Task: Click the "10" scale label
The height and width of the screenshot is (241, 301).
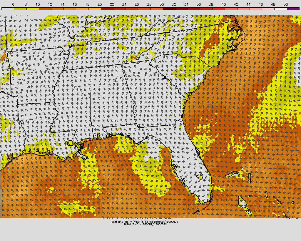Action: (38, 4)
